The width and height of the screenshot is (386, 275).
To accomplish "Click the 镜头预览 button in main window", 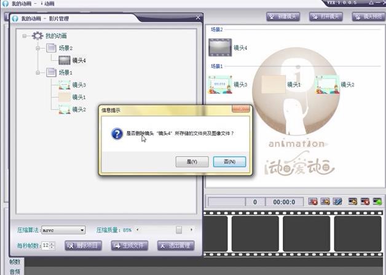I will [369, 17].
